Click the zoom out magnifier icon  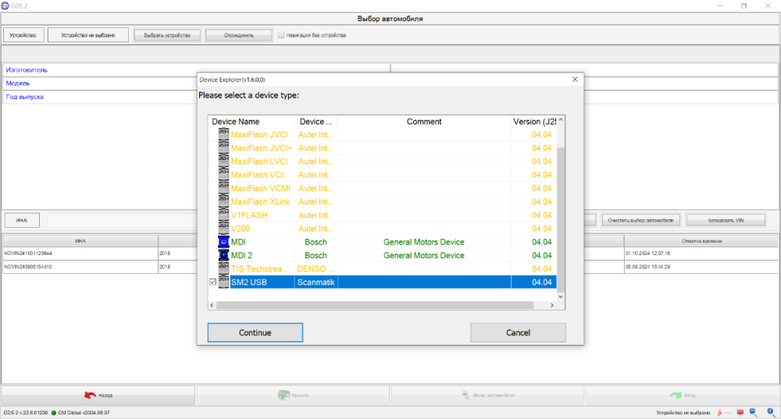[x=753, y=413]
